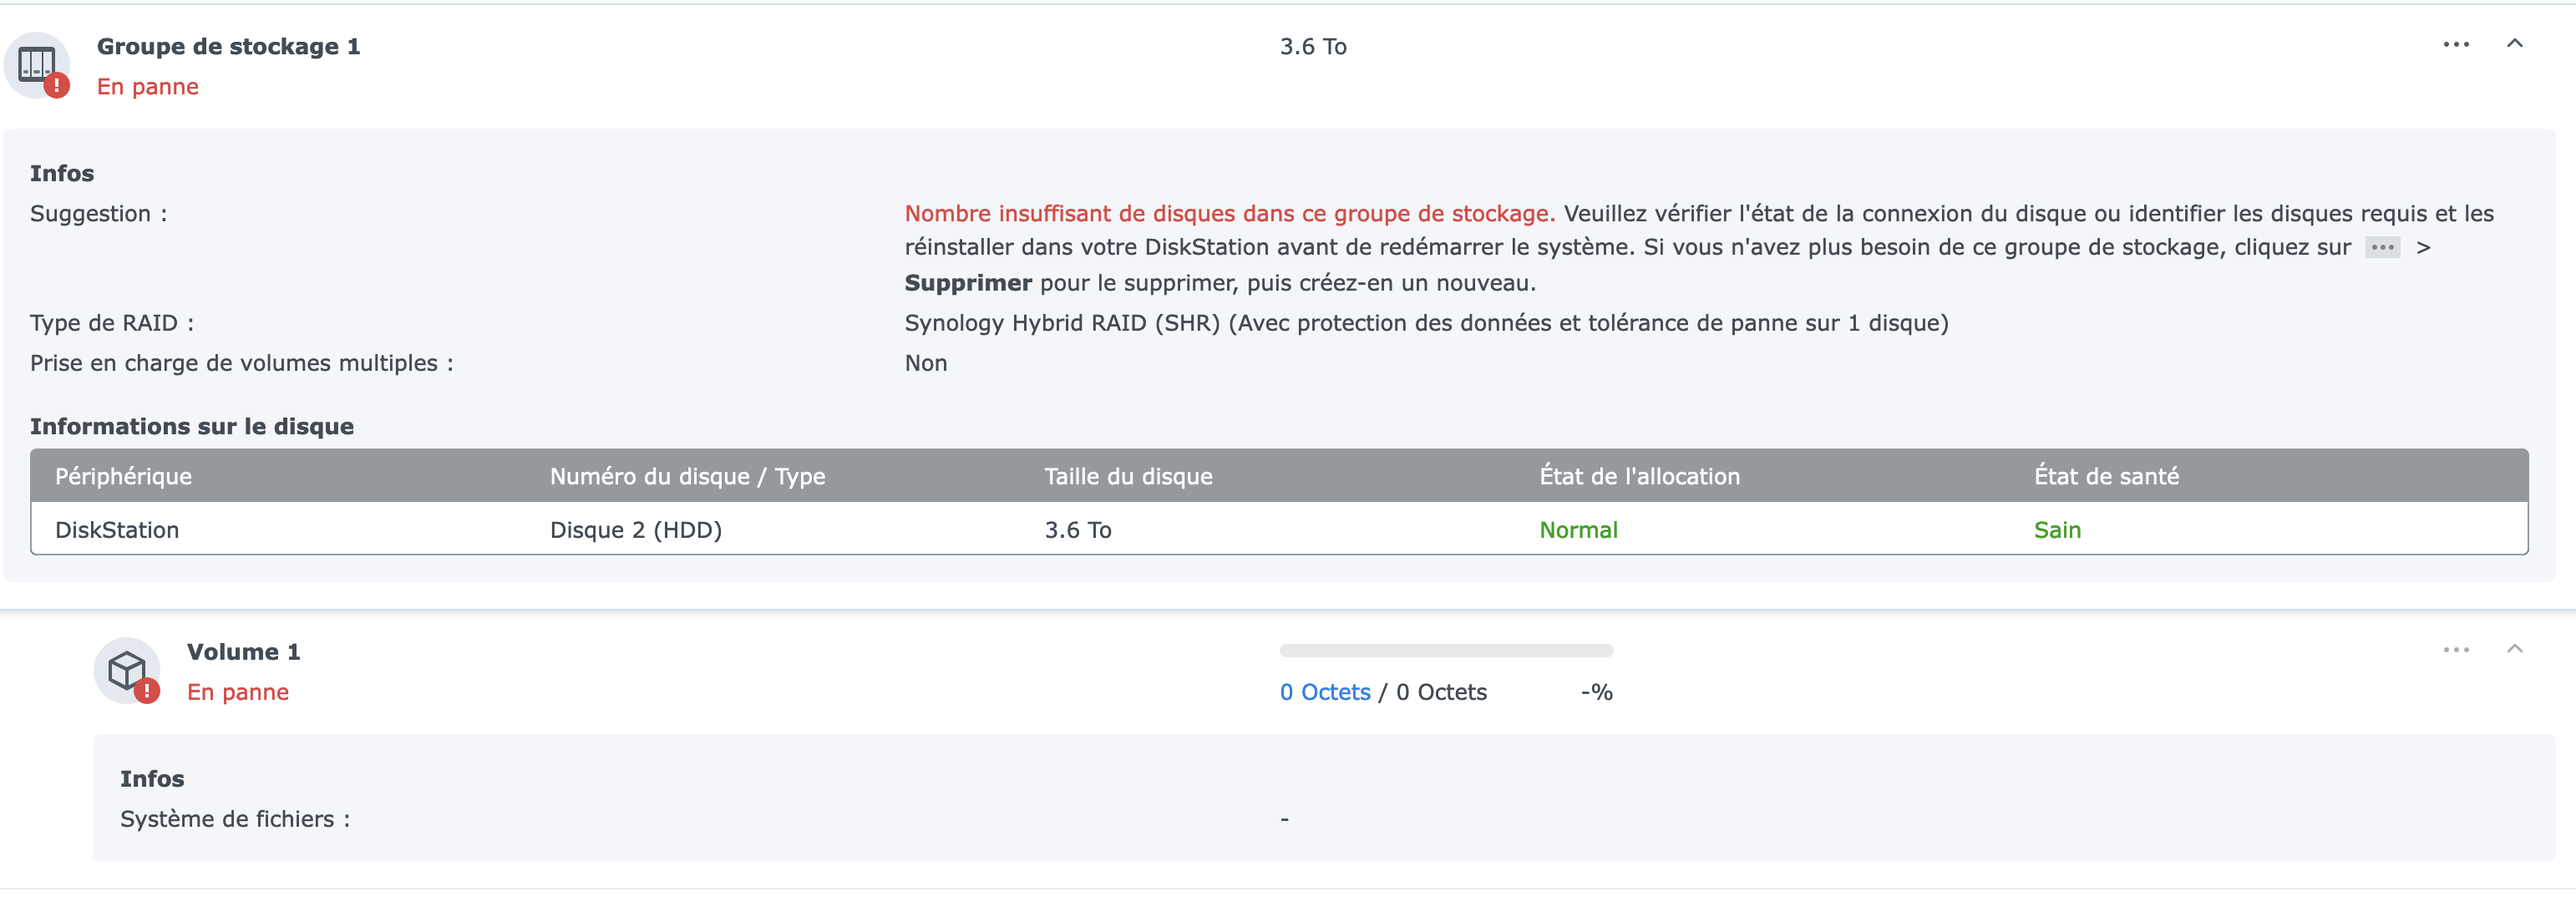Click the Volume 1 cube icon
The image size is (2576, 917).
coord(127,670)
